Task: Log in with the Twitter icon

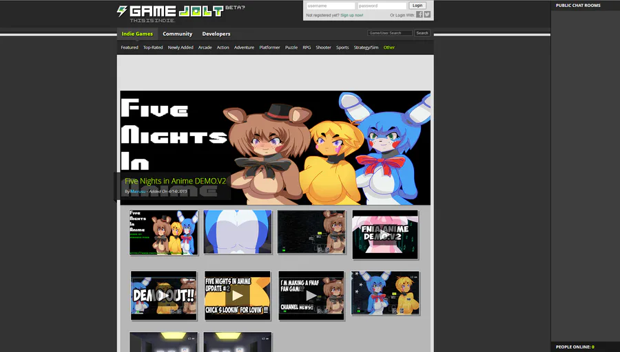Action: click(x=427, y=14)
